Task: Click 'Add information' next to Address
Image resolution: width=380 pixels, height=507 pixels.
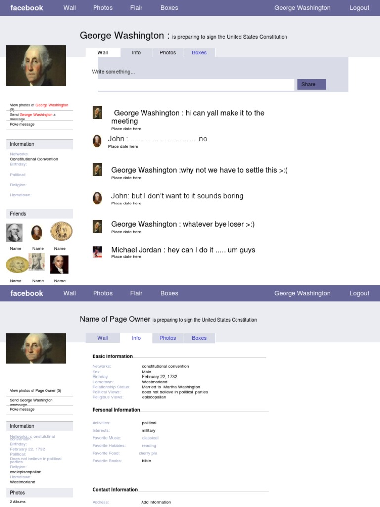Action: pyautogui.click(x=156, y=502)
